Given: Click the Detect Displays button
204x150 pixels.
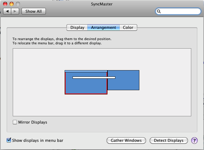Looking at the screenshot, I should click(168, 141).
